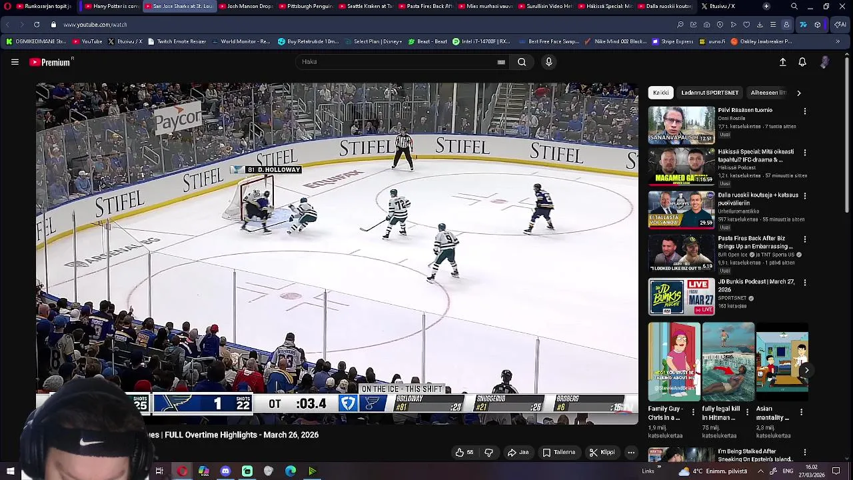853x480 pixels.
Task: Click the search magnifier button beside Haku
Action: (x=522, y=62)
